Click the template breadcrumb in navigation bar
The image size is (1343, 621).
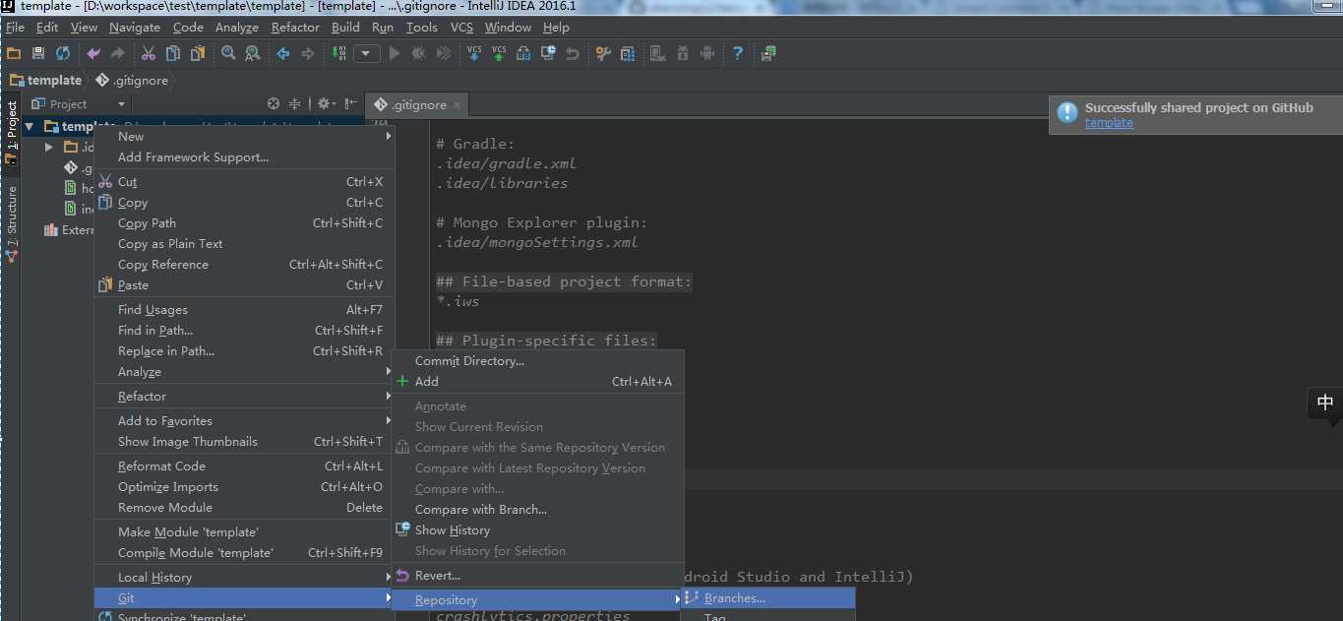click(x=46, y=80)
